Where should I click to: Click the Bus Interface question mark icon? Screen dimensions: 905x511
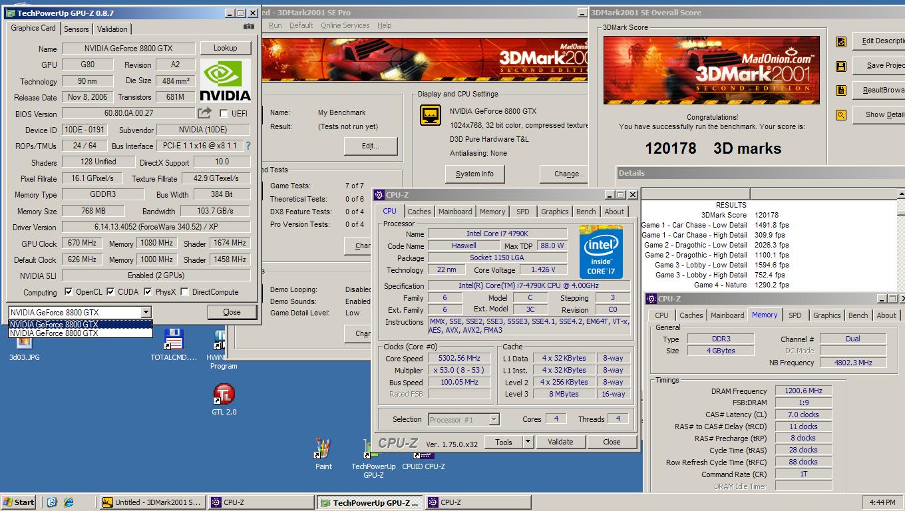pyautogui.click(x=248, y=146)
